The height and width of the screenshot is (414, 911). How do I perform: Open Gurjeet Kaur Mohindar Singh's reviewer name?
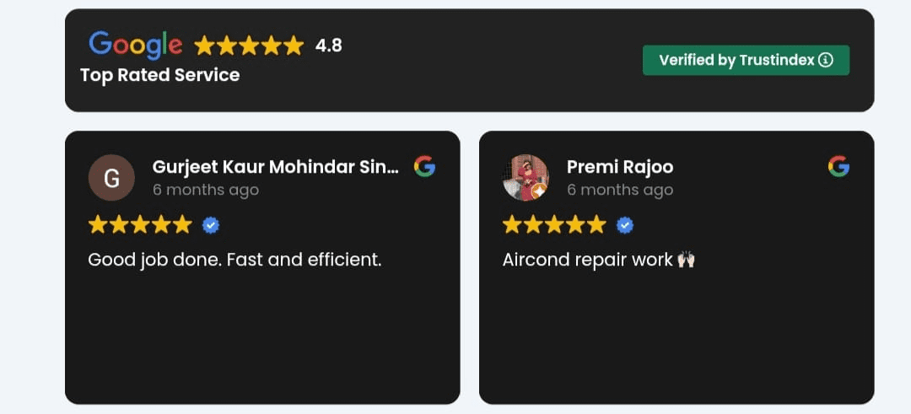click(275, 167)
